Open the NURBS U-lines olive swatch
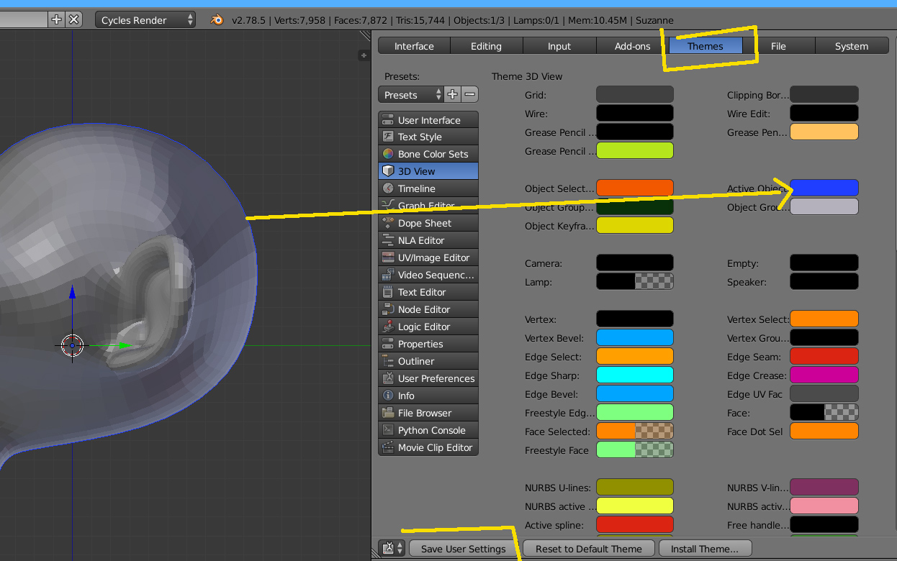Image resolution: width=897 pixels, height=561 pixels. (635, 487)
